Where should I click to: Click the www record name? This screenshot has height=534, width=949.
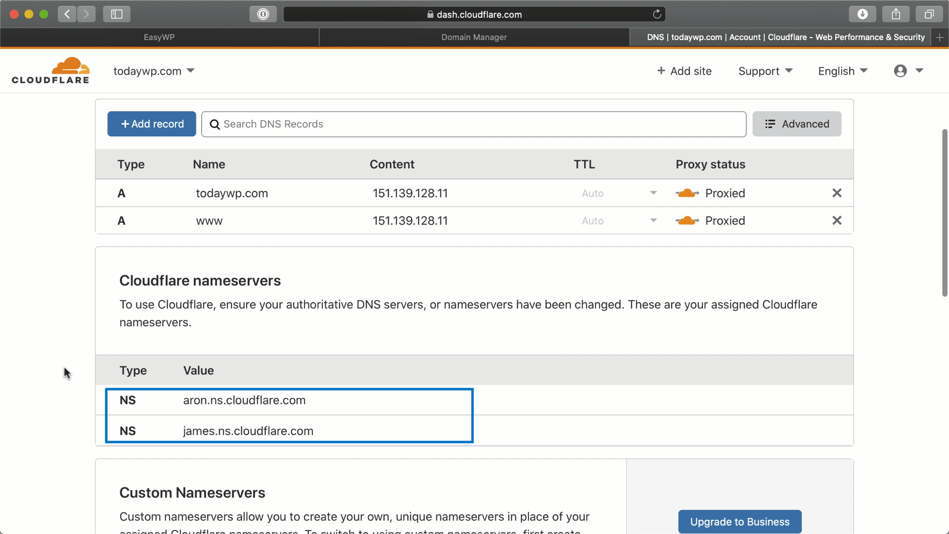(x=209, y=221)
